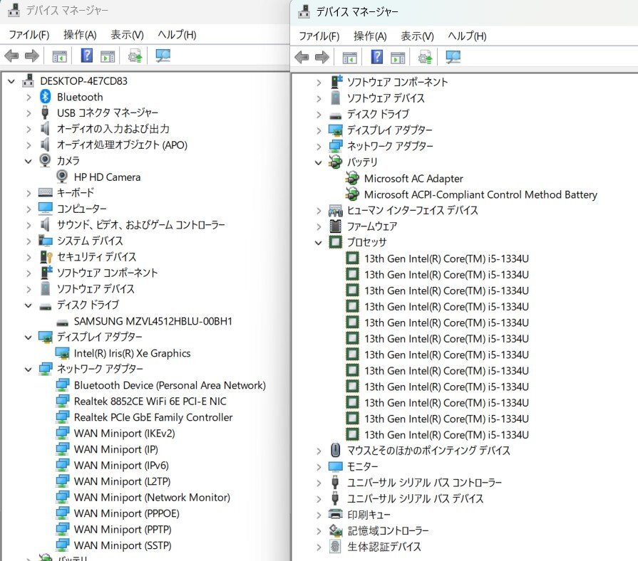Click the battery icon beside Microsoft AC Adapter
The height and width of the screenshot is (561, 638).
(x=352, y=178)
